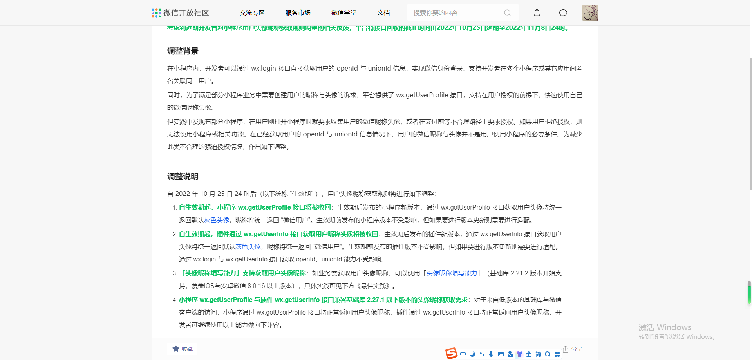Toggle simplified/traditional 简 icon
The width and height of the screenshot is (752, 360).
[x=538, y=354]
